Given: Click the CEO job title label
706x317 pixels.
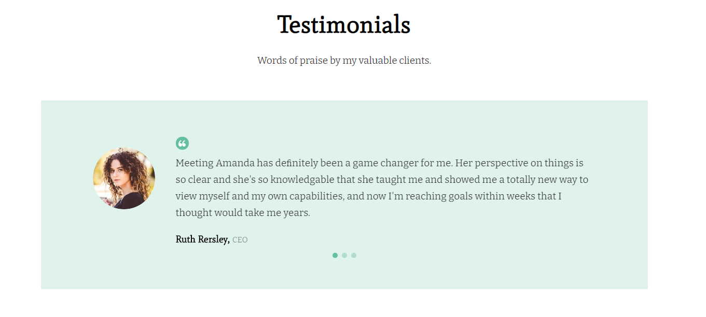Looking at the screenshot, I should (x=241, y=239).
